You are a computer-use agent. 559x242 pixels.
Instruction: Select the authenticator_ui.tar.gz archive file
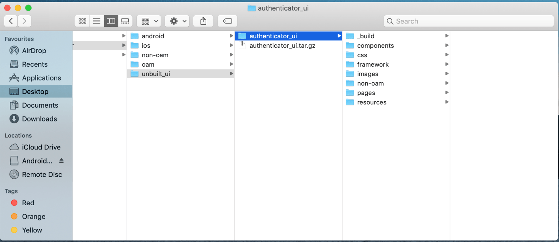pos(288,46)
